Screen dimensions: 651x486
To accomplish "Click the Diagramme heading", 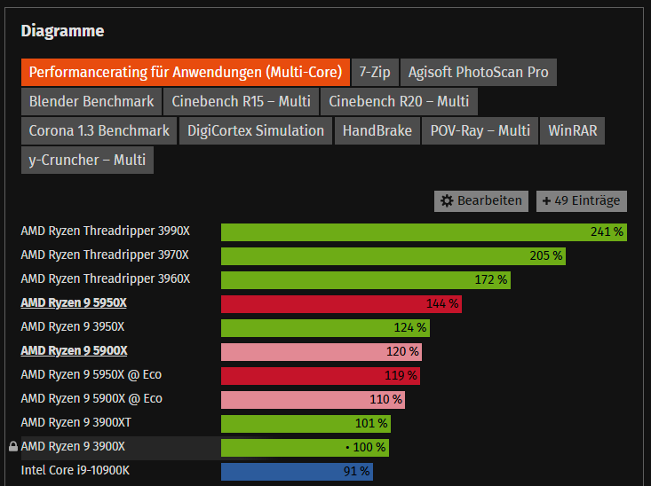I will click(63, 31).
